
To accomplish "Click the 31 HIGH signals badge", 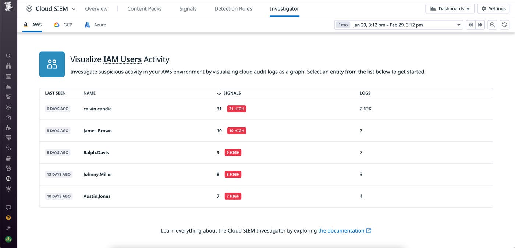I will [x=237, y=109].
